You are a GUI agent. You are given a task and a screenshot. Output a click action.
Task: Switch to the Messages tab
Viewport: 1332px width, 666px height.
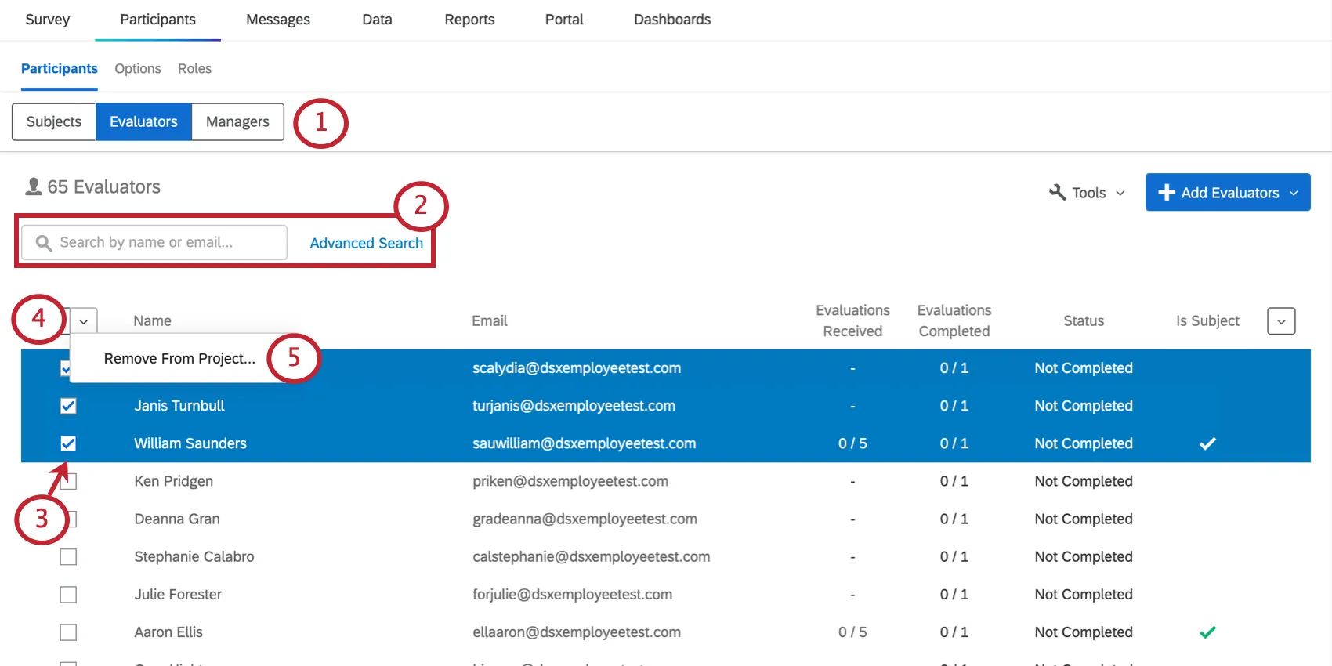click(x=278, y=20)
